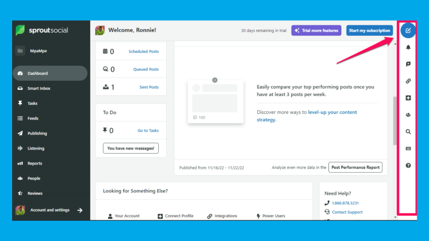Click the calendar icon beside Scheduled Posts count
Image resolution: width=429 pixels, height=241 pixels.
tap(105, 51)
